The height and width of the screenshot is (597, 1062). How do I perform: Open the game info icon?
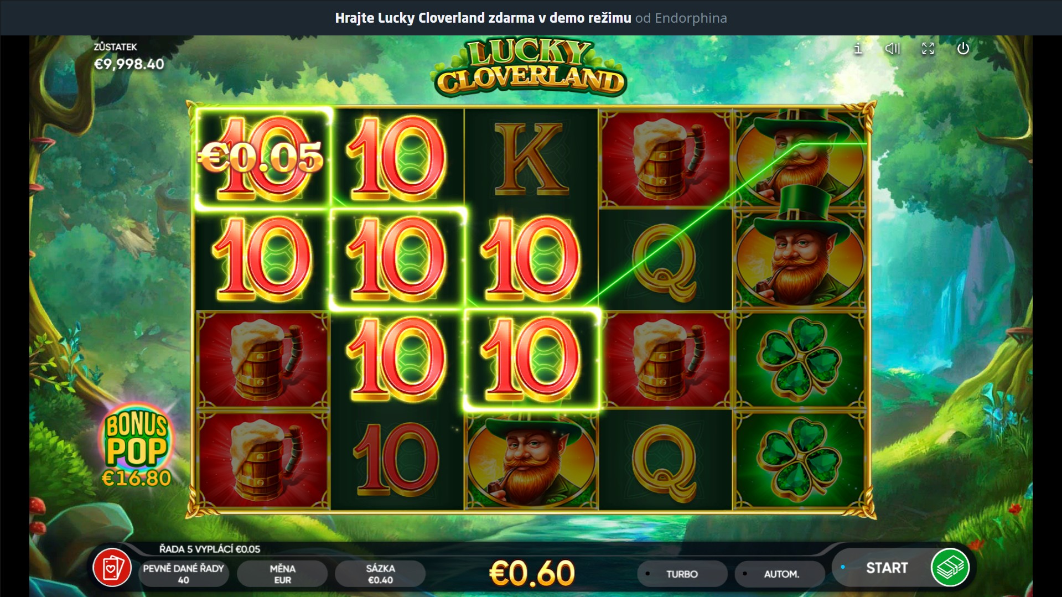(x=858, y=49)
